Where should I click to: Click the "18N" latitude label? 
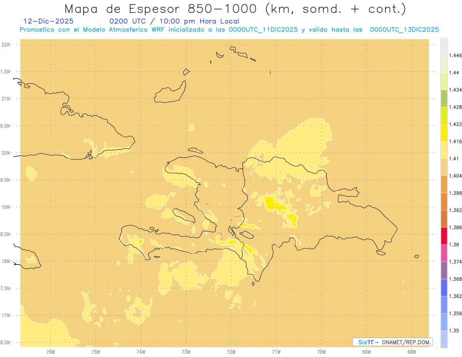tap(6, 261)
